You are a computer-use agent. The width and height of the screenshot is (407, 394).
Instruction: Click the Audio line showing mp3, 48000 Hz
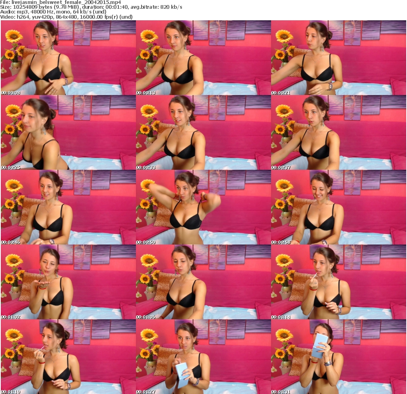tap(53, 12)
